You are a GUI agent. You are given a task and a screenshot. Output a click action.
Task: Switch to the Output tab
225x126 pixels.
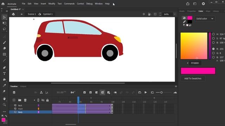[23, 86]
